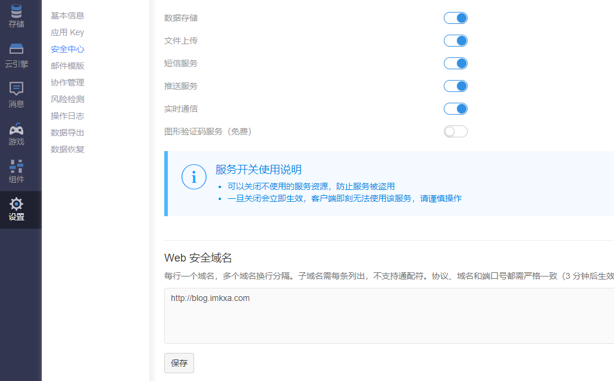Click the blue info circle icon
The height and width of the screenshot is (381, 614).
pos(194,177)
